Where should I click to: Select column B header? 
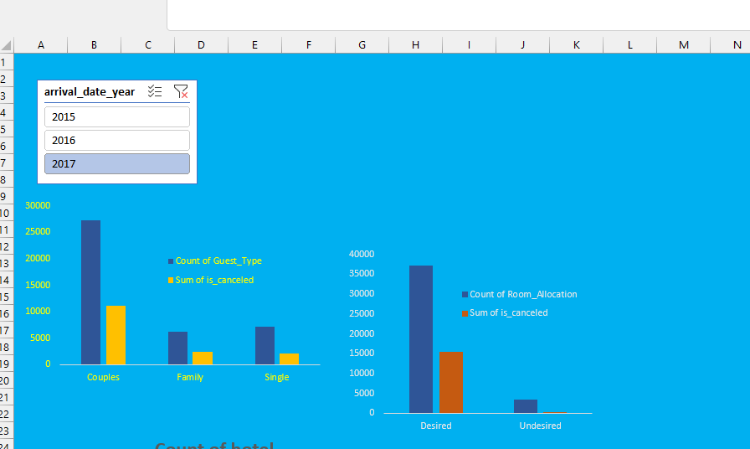click(x=95, y=45)
